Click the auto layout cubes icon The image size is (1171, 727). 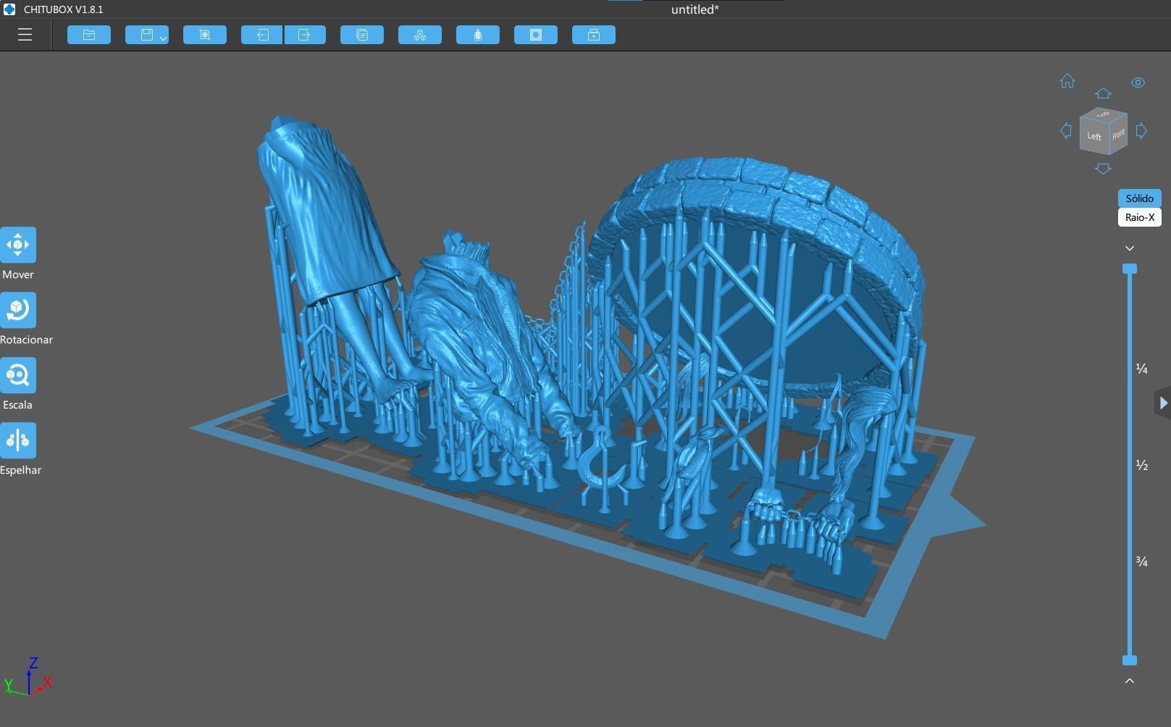420,35
